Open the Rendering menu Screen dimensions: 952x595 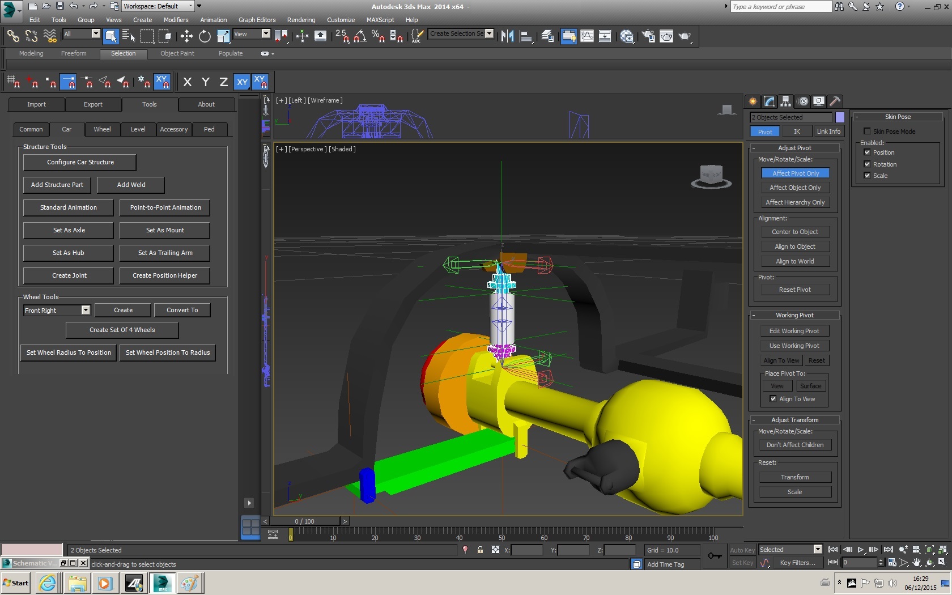(x=301, y=20)
